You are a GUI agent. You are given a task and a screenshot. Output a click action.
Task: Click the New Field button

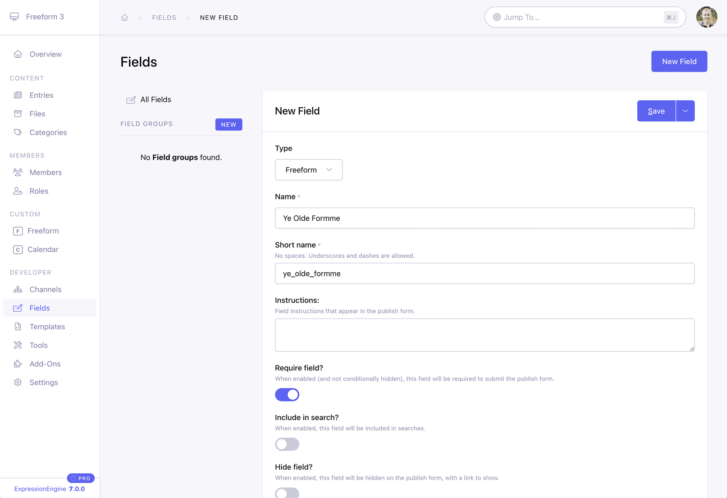679,61
